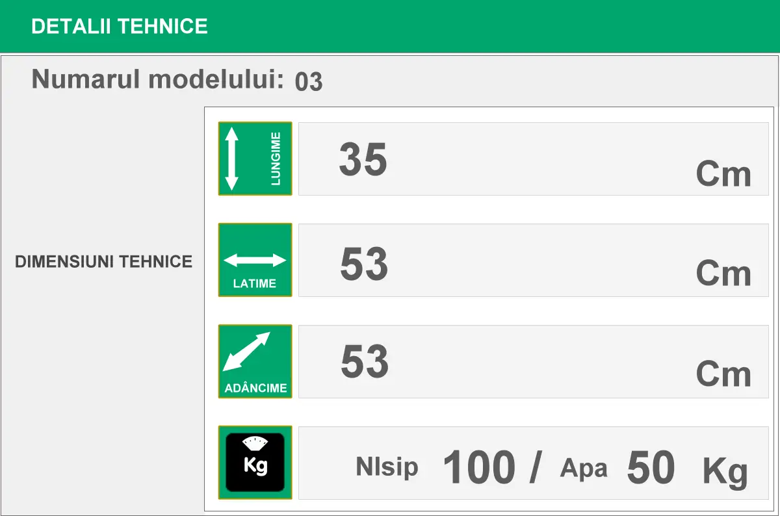Select the length value 35 field
Image resolution: width=780 pixels, height=516 pixels.
[x=363, y=160]
